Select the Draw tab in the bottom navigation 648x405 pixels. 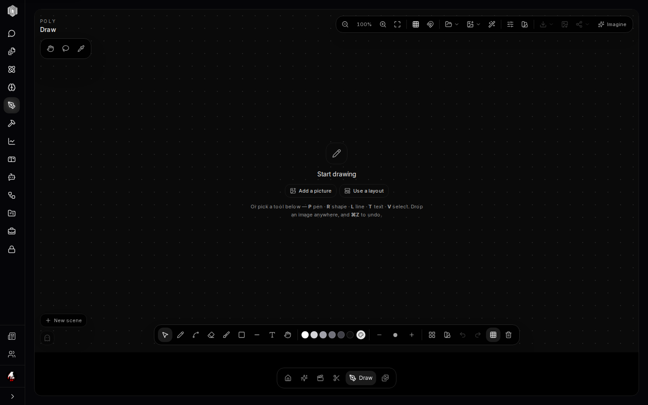pos(361,378)
